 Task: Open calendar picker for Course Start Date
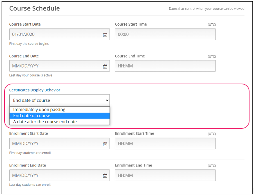click(x=105, y=35)
